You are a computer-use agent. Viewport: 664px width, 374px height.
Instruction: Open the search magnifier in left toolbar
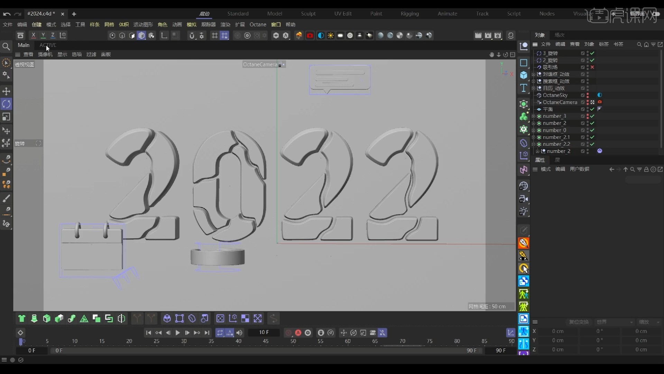tap(6, 46)
